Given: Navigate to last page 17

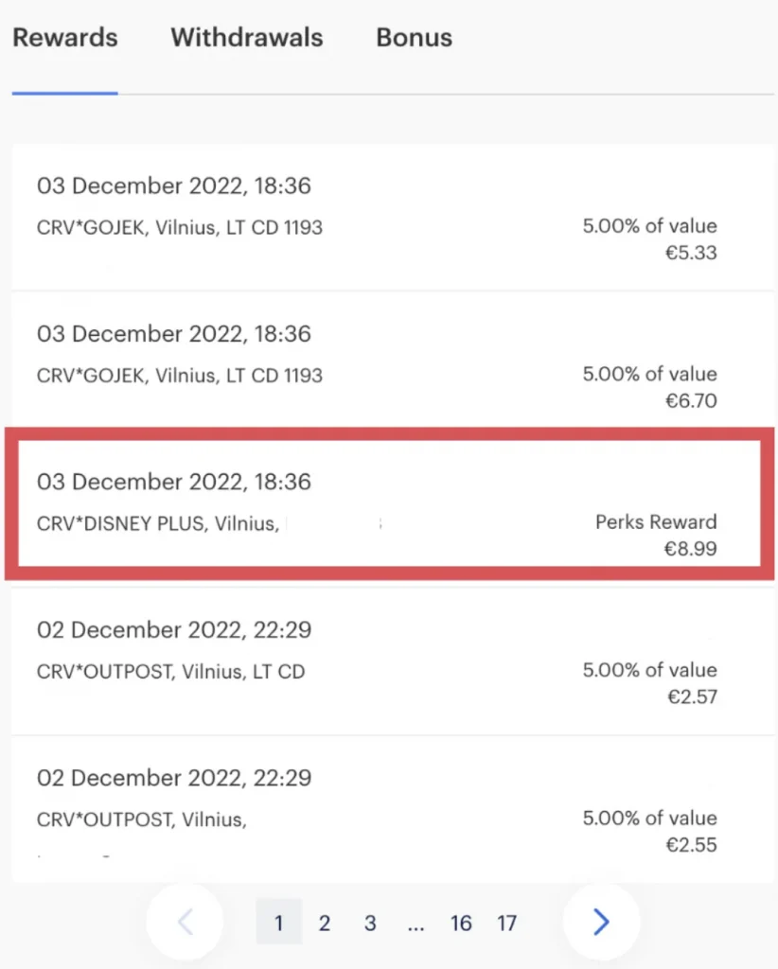Looking at the screenshot, I should (506, 924).
